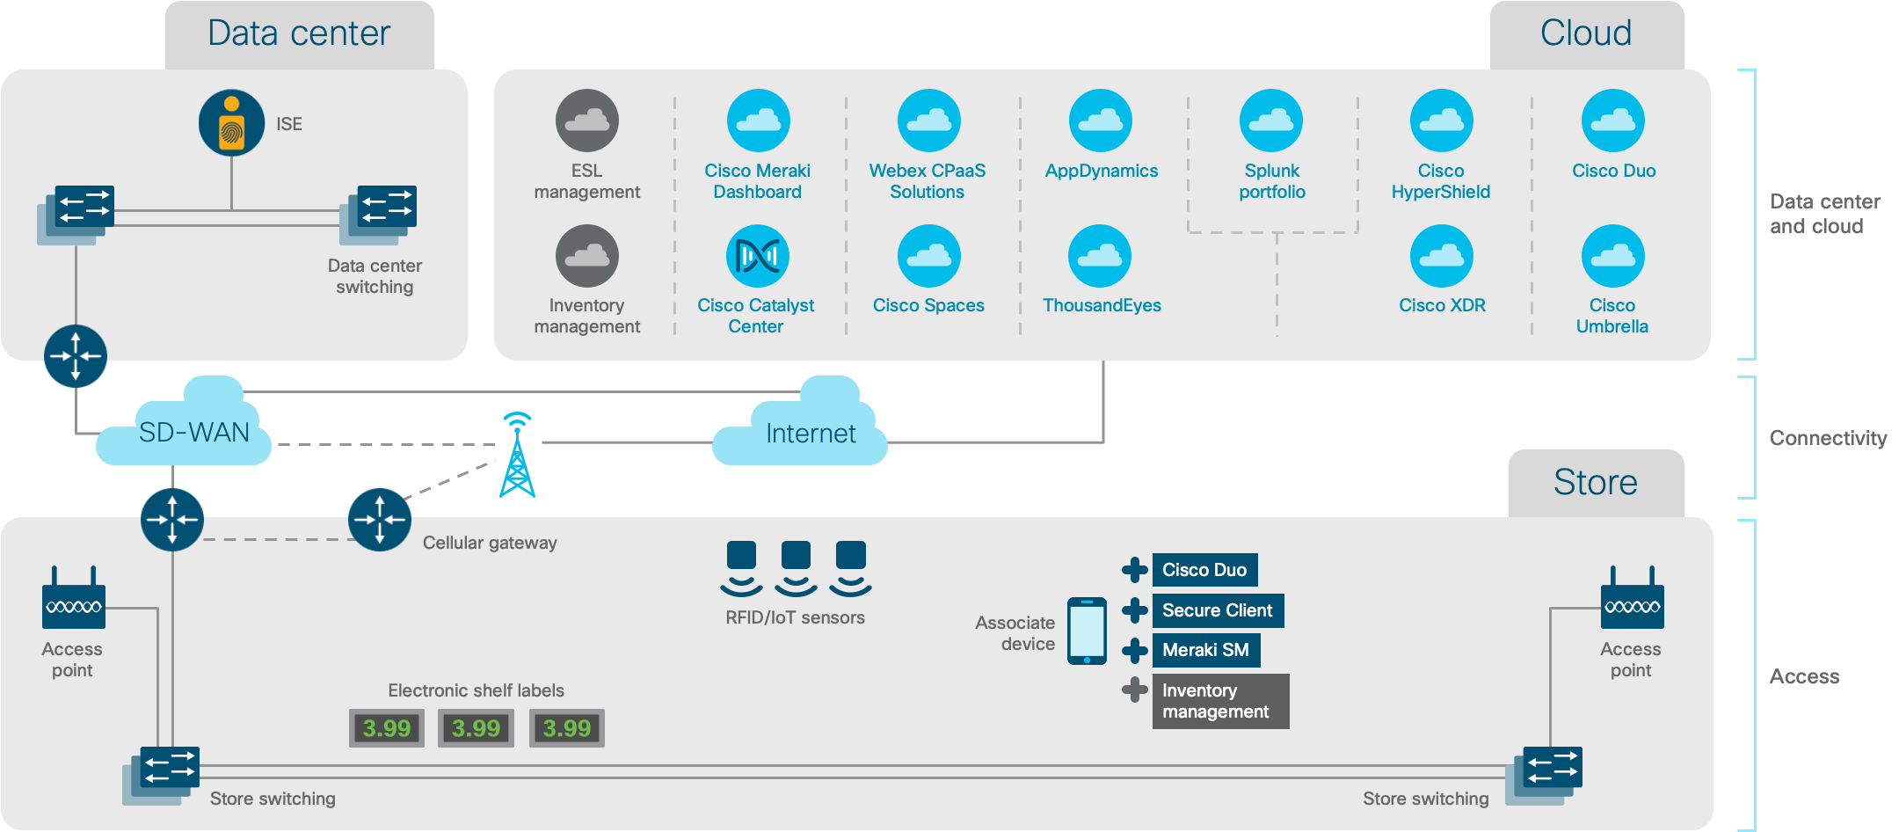Screen dimensions: 1899x832
Task: Select the Store header tab
Action: [1597, 483]
